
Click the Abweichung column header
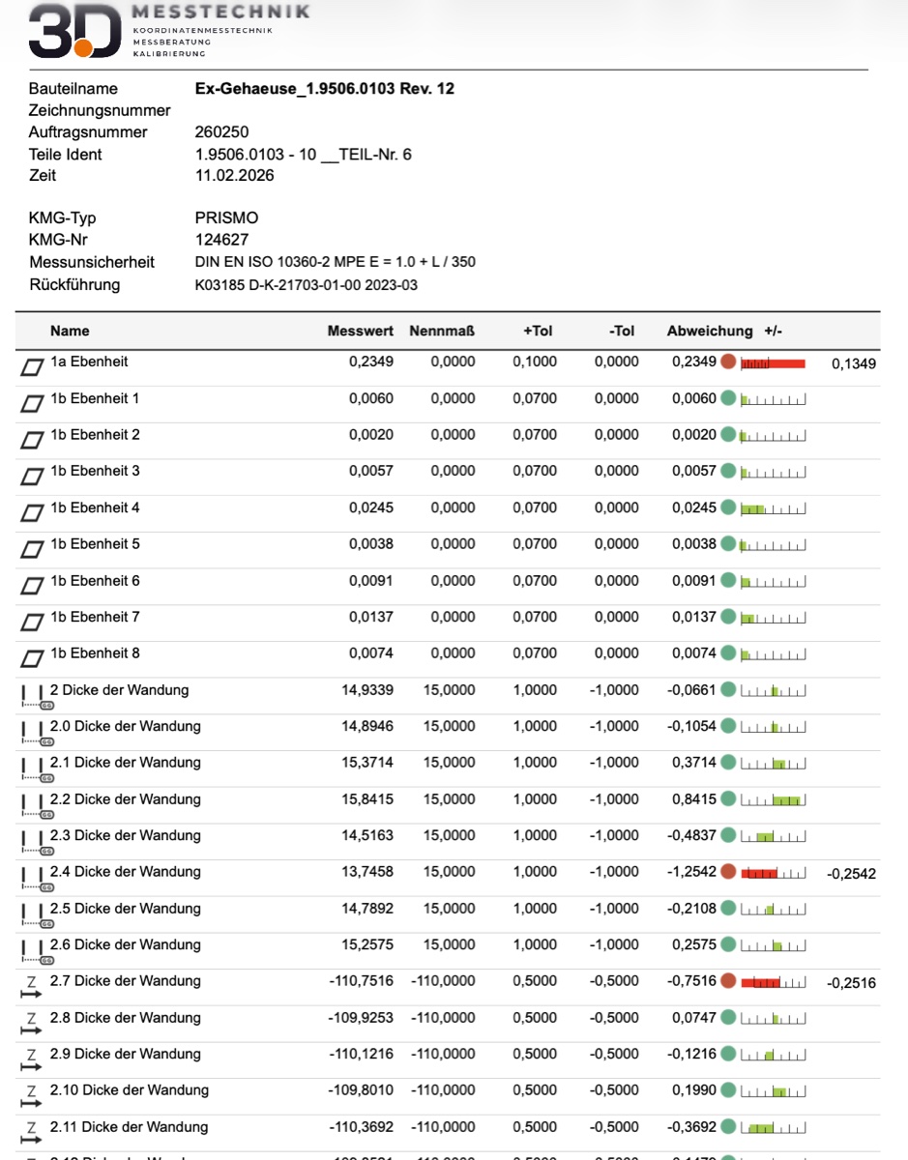[710, 331]
